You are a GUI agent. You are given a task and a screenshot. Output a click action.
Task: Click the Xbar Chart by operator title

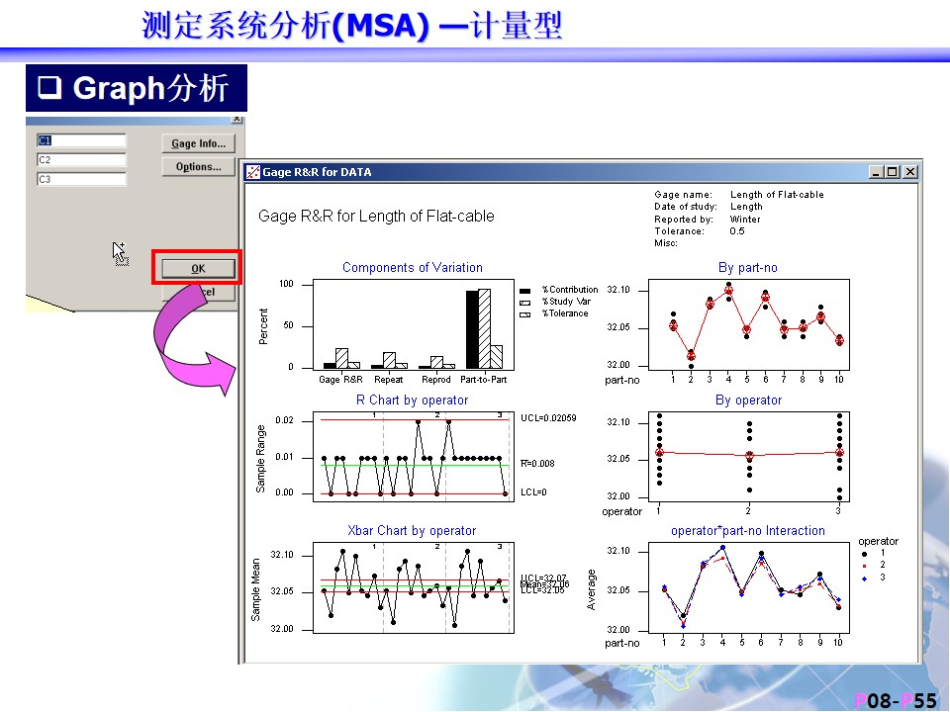coord(412,531)
